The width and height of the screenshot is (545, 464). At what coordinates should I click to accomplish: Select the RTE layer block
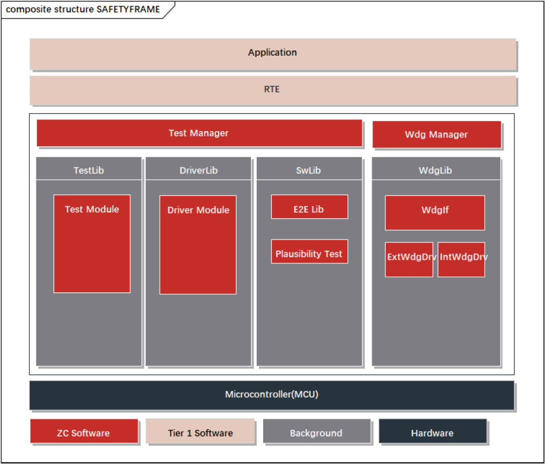[272, 90]
